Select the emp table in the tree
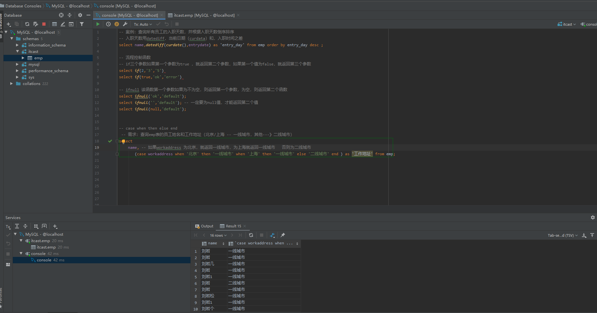Image resolution: width=597 pixels, height=313 pixels. (38, 58)
